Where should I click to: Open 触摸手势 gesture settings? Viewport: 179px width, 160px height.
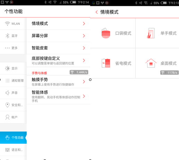click(x=58, y=82)
